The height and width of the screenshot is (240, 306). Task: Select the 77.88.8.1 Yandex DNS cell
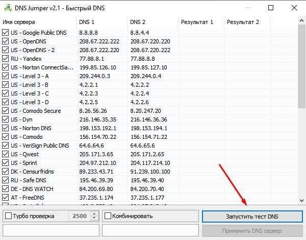[x=91, y=59]
